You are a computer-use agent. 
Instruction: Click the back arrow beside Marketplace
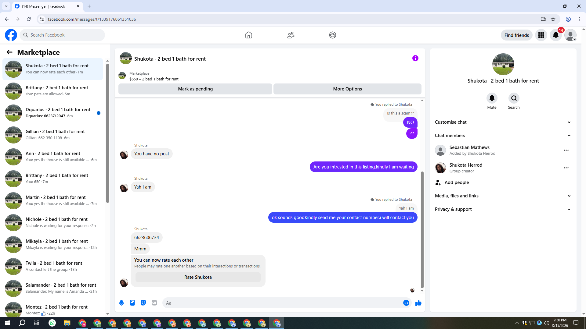click(9, 52)
